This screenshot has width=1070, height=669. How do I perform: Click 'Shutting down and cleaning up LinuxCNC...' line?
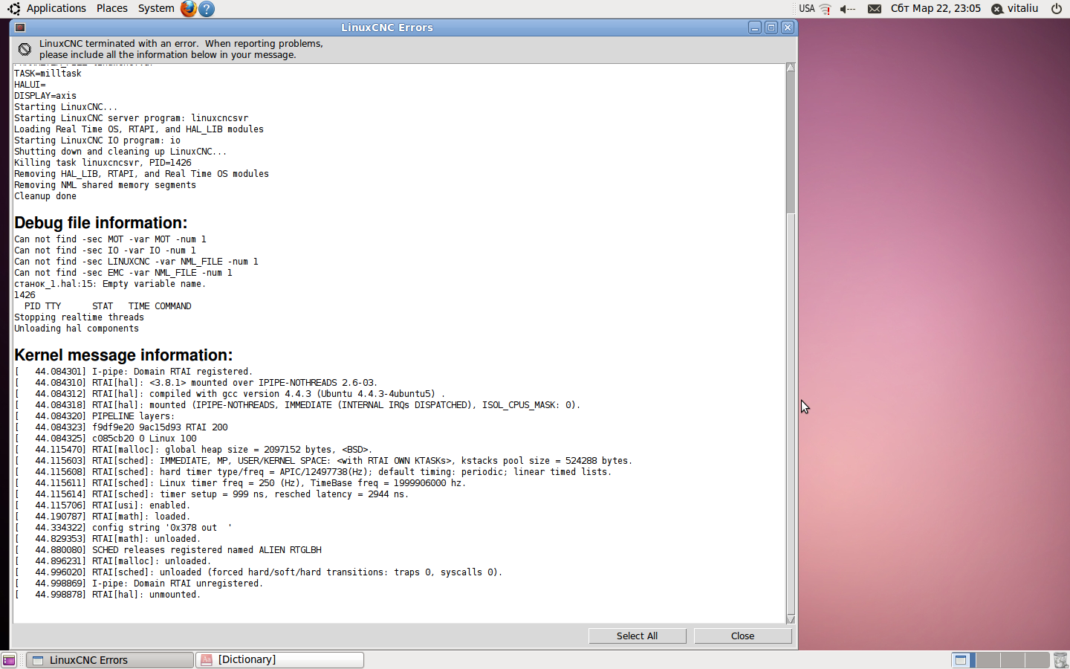tap(120, 152)
